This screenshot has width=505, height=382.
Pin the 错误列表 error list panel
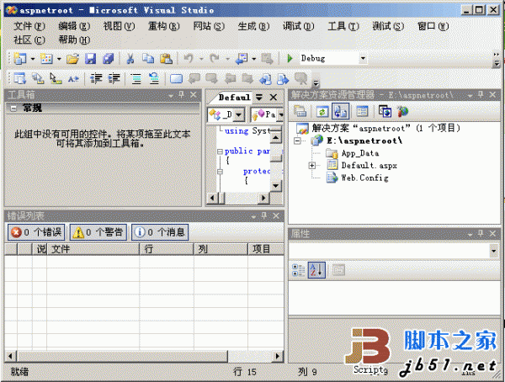click(264, 215)
